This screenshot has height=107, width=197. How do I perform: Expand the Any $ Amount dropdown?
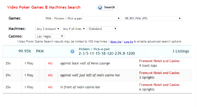(x=48, y=29)
